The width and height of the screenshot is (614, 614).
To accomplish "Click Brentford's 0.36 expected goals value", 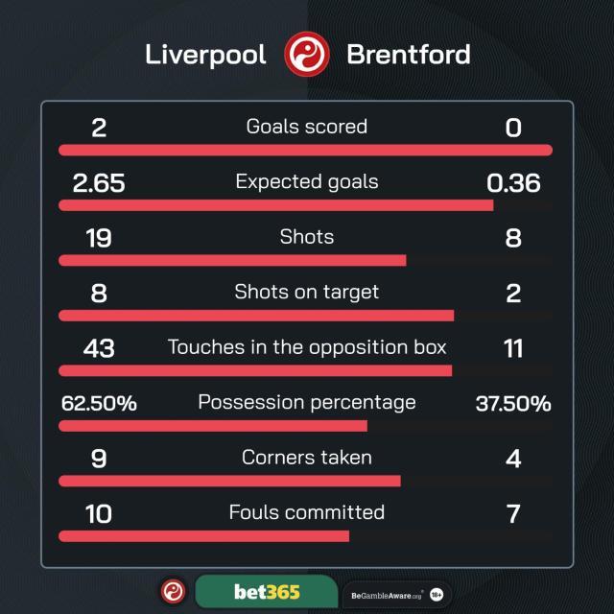I will click(513, 182).
